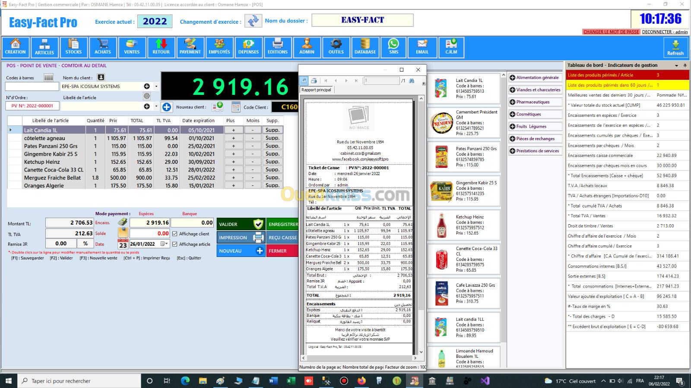The width and height of the screenshot is (691, 388).
Task: Toggle the Affichage client checkbox
Action: click(x=175, y=234)
